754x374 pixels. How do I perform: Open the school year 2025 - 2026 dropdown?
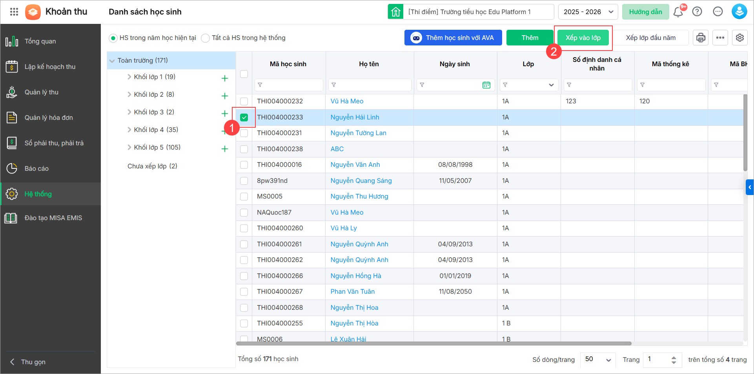(588, 12)
